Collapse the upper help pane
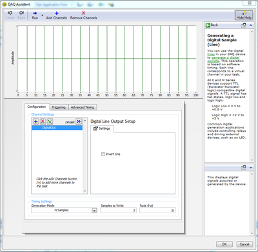Viewport: 258px width, 252px height. click(251, 25)
